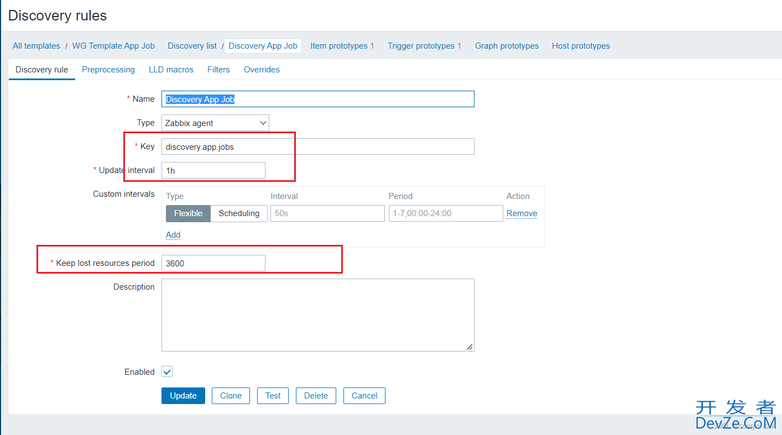The image size is (782, 435).
Task: Focus the Name input field
Action: tap(317, 99)
